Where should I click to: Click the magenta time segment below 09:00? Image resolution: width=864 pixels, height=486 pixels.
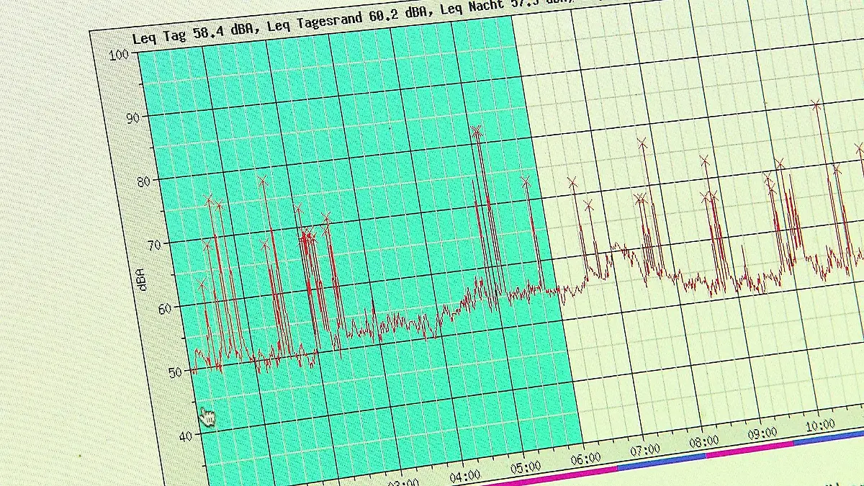(x=749, y=449)
